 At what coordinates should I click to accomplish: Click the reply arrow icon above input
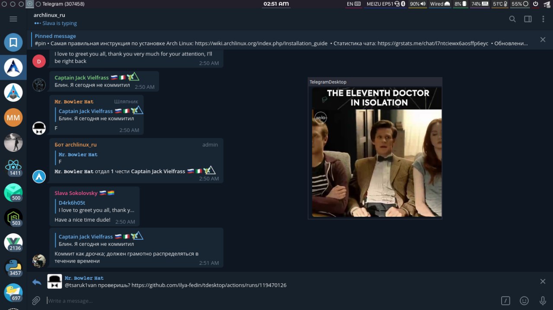(37, 282)
